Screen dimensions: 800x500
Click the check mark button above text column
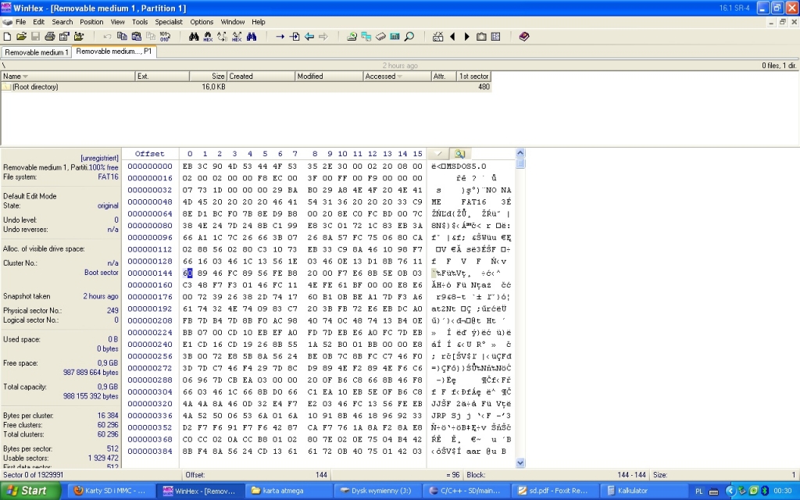(438, 154)
